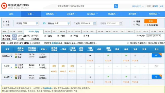Open the 商旅服务 dropdown menu

pos(113,14)
